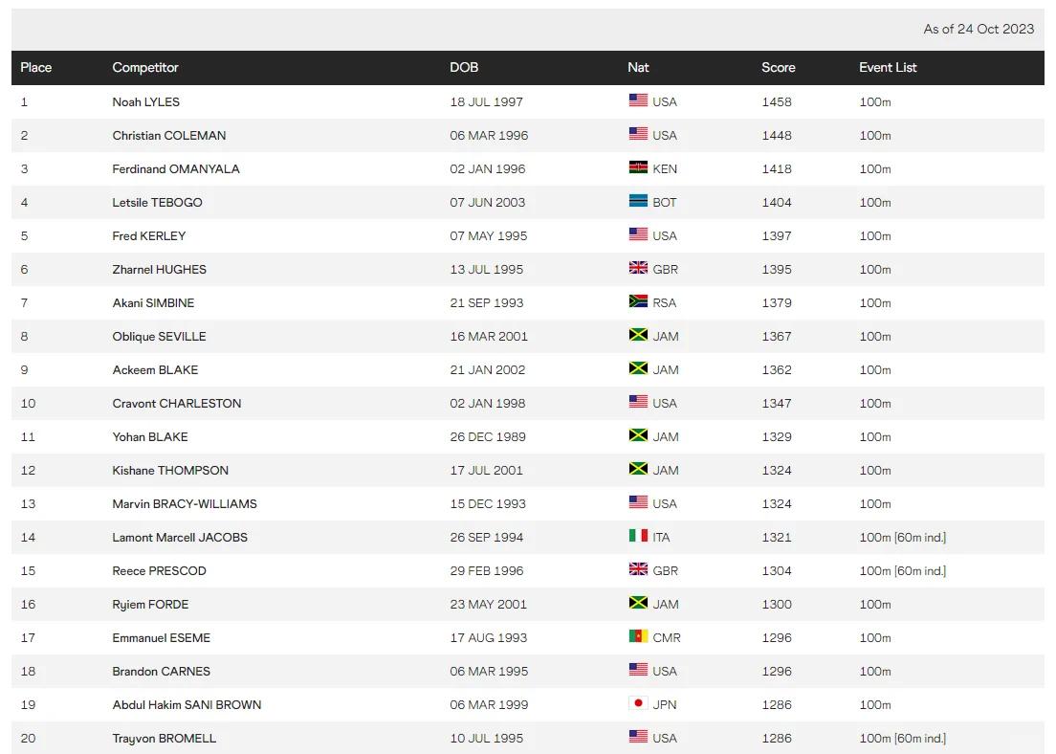The height and width of the screenshot is (754, 1056).
Task: Click the Italy flag icon beside ITA
Action: (638, 536)
